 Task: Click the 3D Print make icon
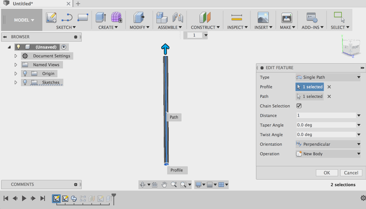pos(286,17)
